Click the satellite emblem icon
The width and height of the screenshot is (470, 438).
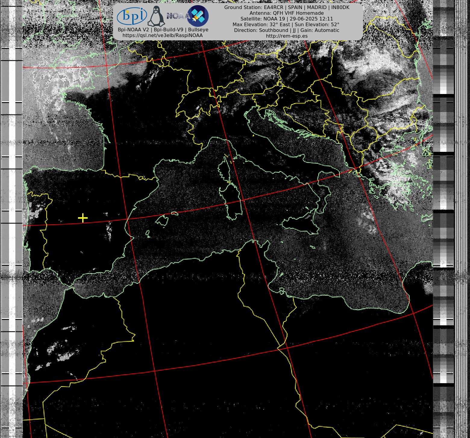[198, 16]
